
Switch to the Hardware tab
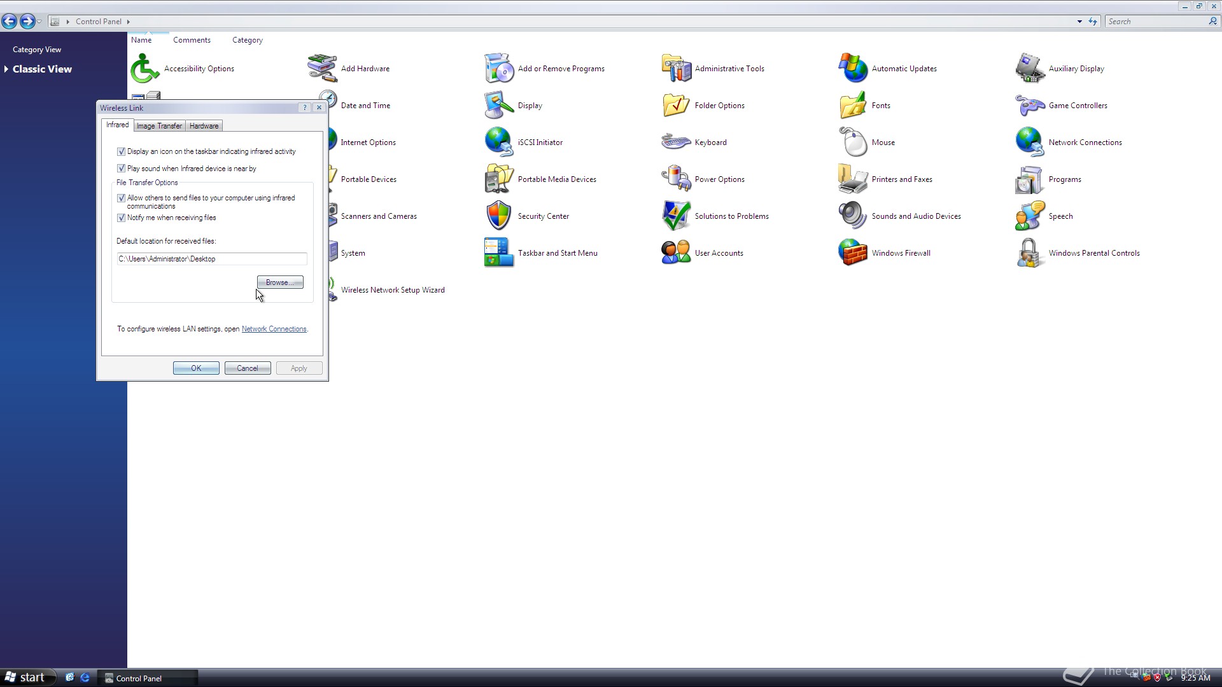click(204, 126)
